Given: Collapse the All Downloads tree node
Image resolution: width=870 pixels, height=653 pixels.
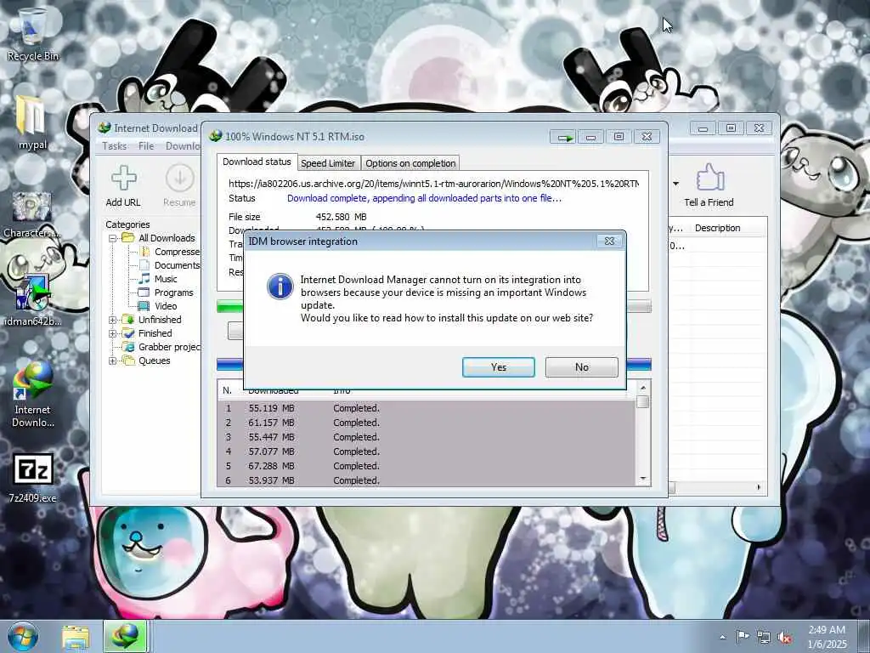Looking at the screenshot, I should coord(113,238).
